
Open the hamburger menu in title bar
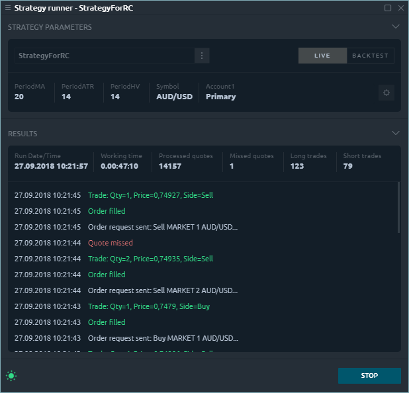click(x=8, y=8)
